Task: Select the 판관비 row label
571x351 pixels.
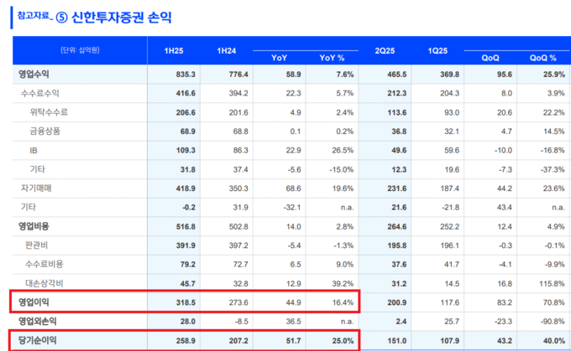Action: (36, 245)
